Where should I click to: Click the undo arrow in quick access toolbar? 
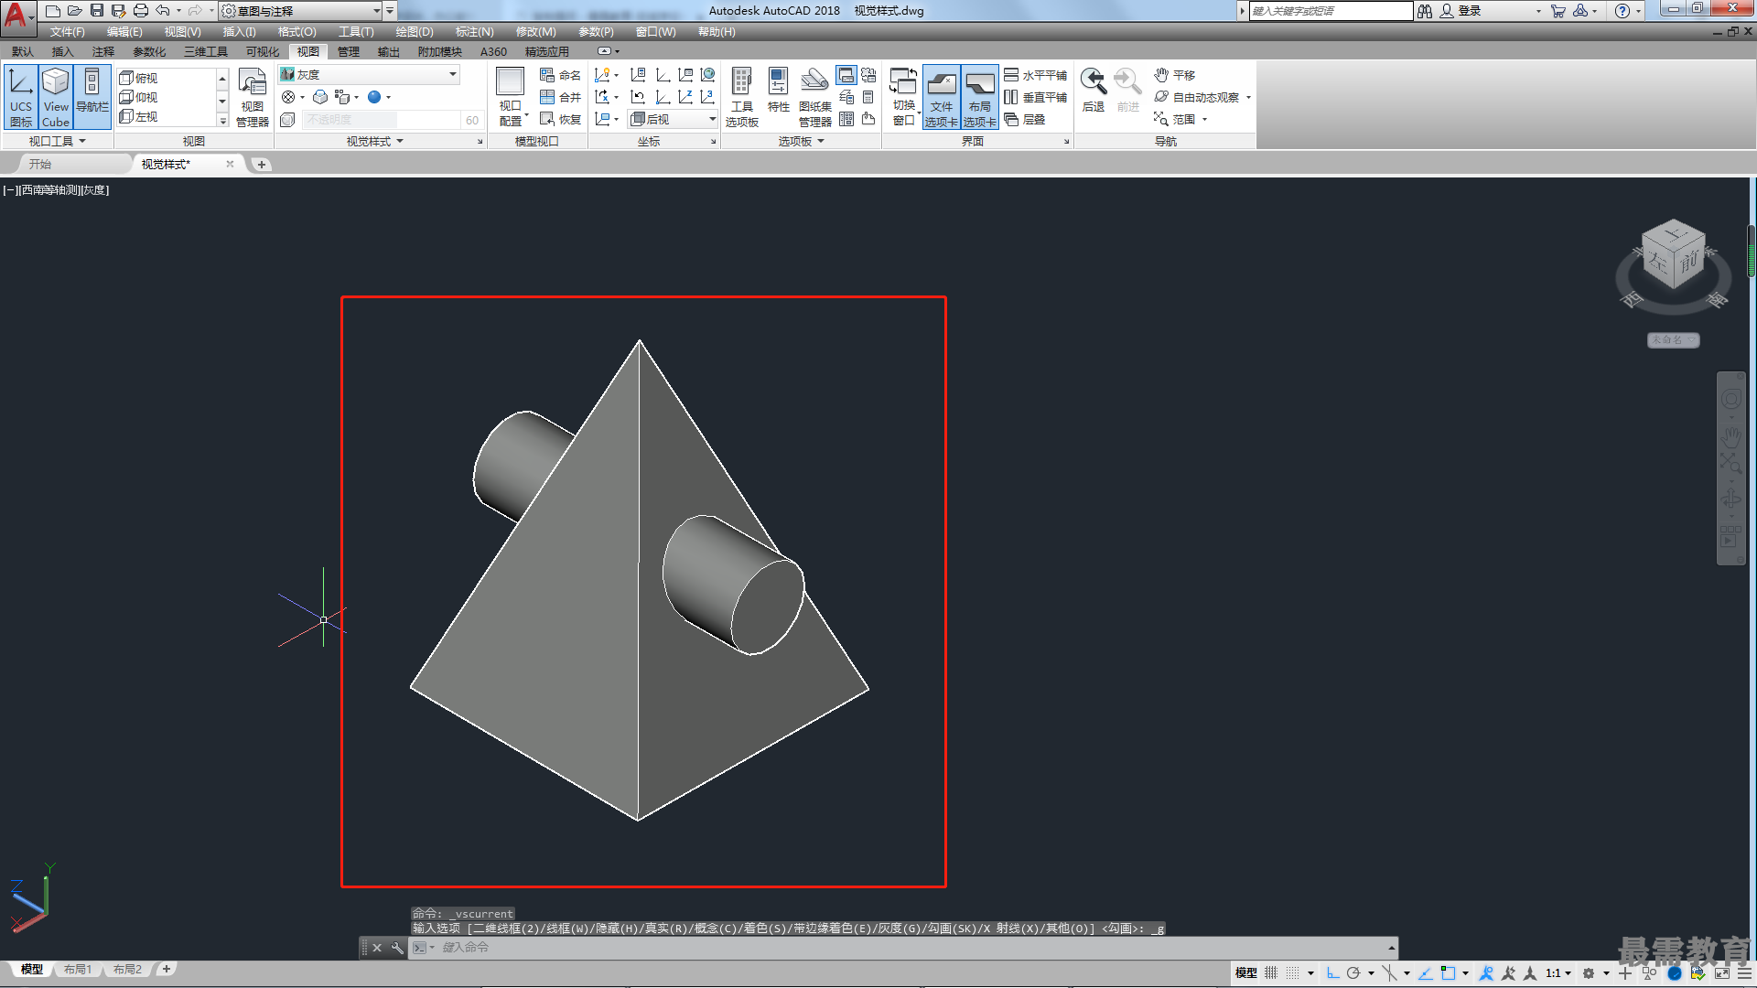point(163,11)
